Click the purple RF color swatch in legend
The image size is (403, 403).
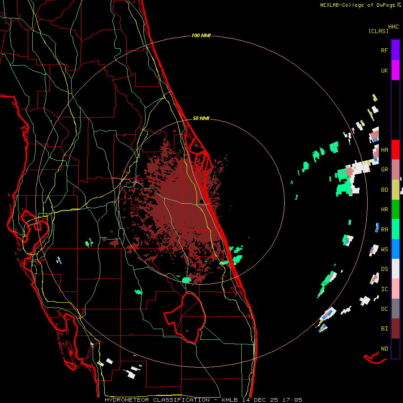click(x=395, y=50)
